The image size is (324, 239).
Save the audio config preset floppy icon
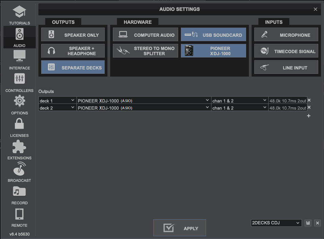pyautogui.click(x=308, y=223)
